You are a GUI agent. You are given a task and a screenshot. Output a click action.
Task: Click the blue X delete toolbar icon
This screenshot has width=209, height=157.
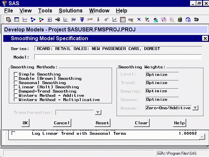(139, 20)
